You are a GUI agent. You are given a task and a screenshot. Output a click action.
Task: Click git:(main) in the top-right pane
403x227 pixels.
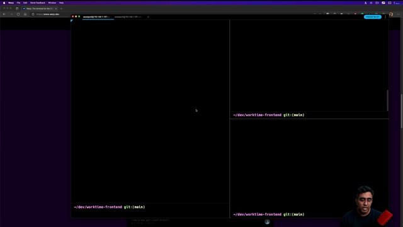pyautogui.click(x=294, y=115)
